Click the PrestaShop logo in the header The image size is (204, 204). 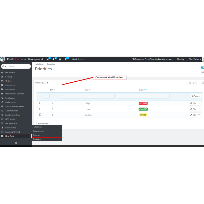(x=3, y=59)
